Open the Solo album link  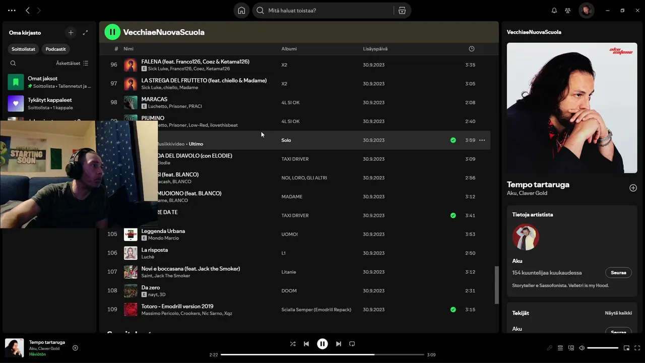coord(286,140)
